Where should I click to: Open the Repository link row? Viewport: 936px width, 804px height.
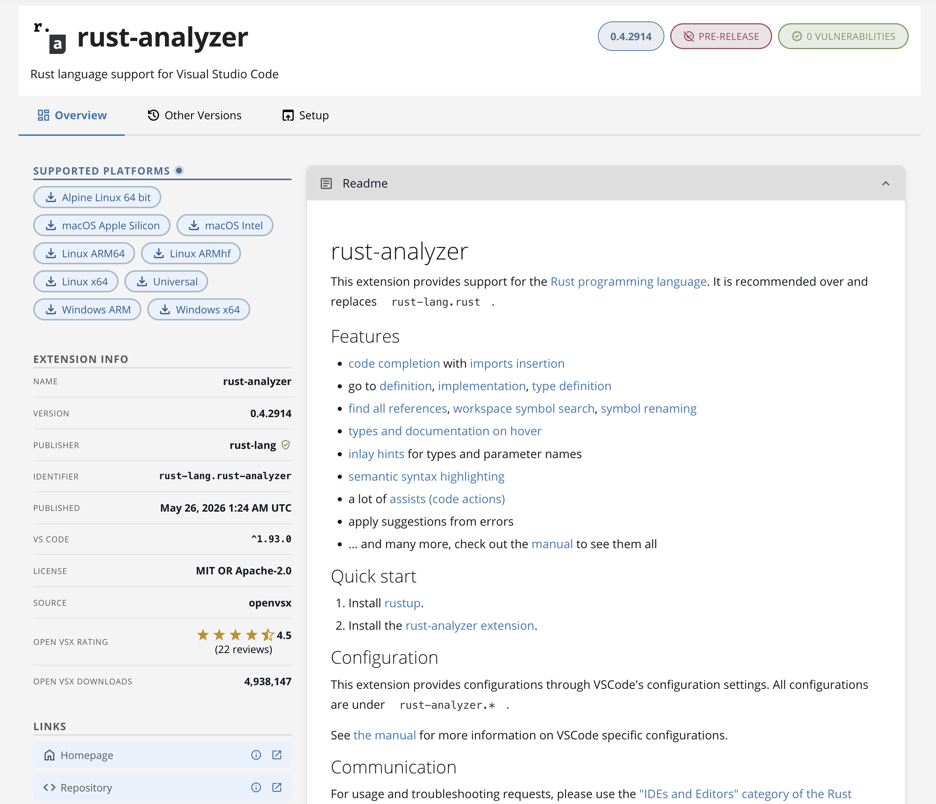(162, 787)
